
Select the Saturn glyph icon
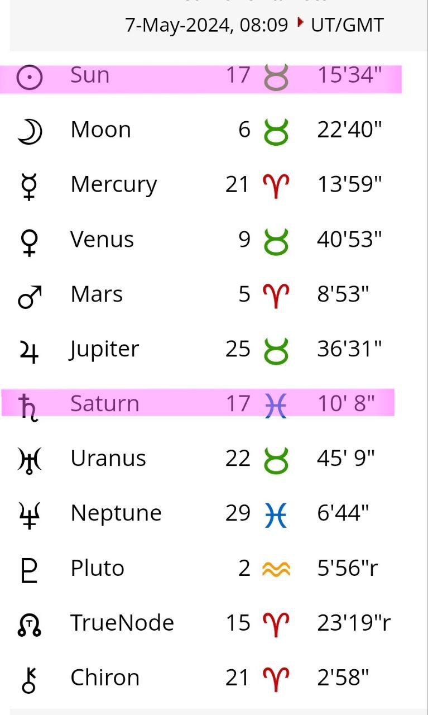tap(27, 406)
